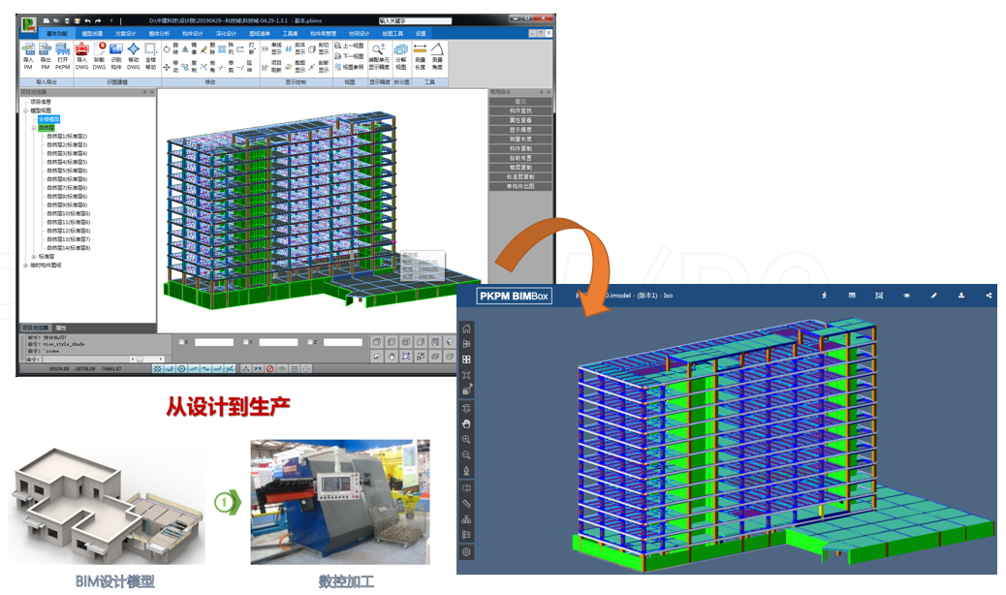Enable the Y coordinate checkbox

tap(245, 342)
